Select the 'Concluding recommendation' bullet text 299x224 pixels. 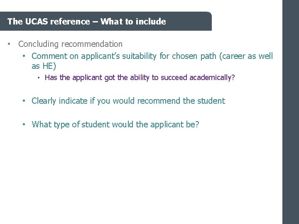(x=70, y=44)
